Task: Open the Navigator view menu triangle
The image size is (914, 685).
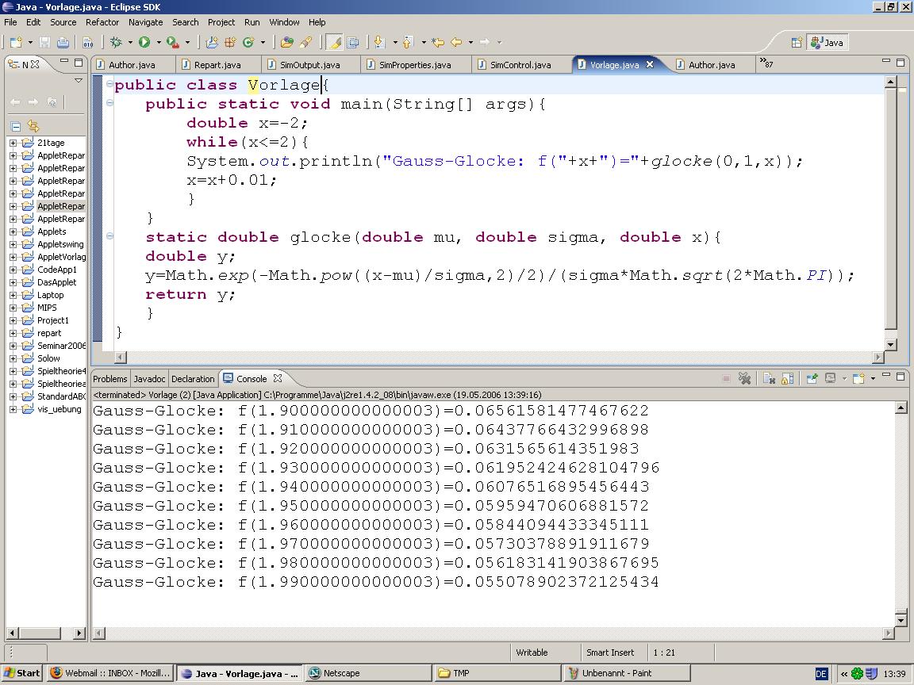Action: point(79,81)
